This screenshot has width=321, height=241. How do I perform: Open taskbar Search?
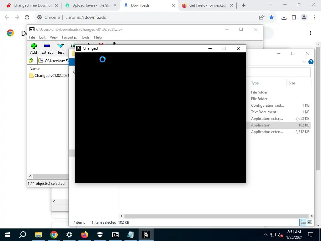[x=23, y=235]
